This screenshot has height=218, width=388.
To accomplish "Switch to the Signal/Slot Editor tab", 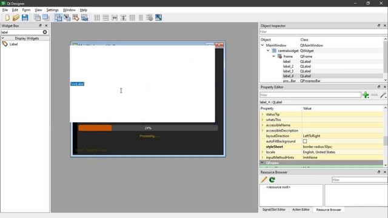I will (x=273, y=210).
